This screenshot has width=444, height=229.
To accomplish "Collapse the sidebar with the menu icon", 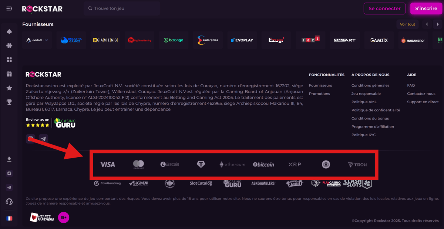I will tap(9, 9).
